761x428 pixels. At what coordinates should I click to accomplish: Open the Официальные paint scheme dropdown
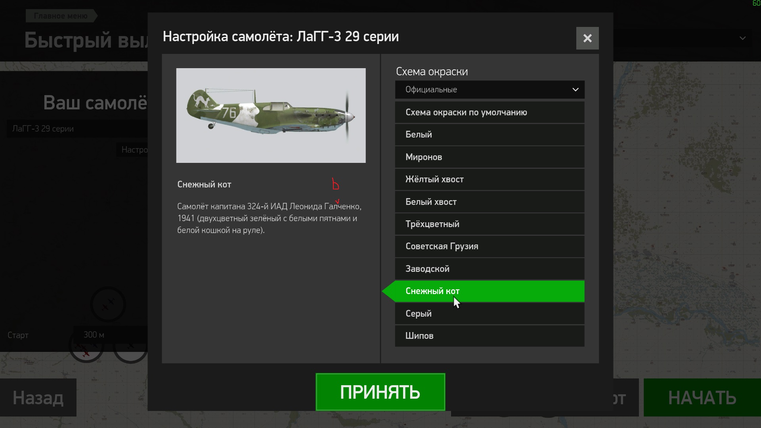[x=489, y=90]
